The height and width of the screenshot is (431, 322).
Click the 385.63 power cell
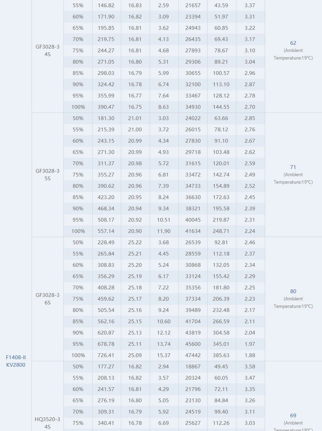click(221, 355)
